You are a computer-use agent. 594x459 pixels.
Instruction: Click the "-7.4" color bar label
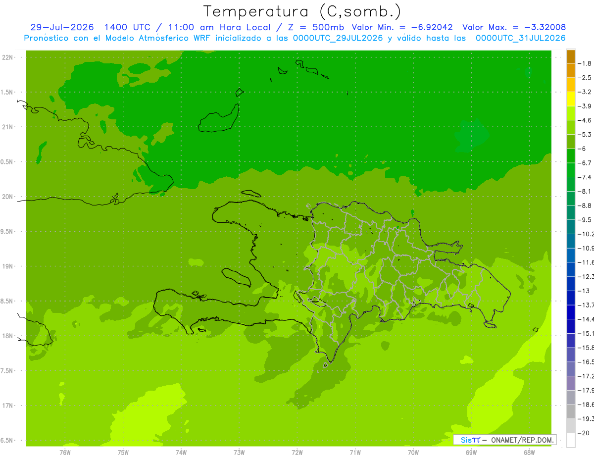click(586, 177)
